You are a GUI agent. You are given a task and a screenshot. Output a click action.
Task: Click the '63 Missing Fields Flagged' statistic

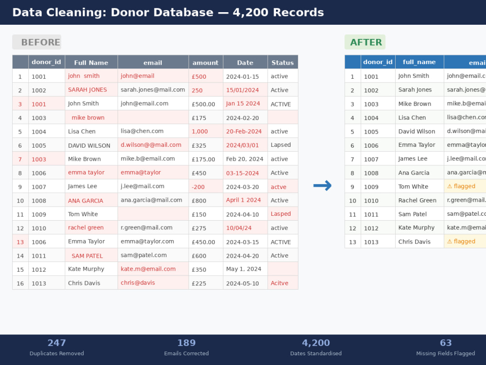tap(445, 348)
